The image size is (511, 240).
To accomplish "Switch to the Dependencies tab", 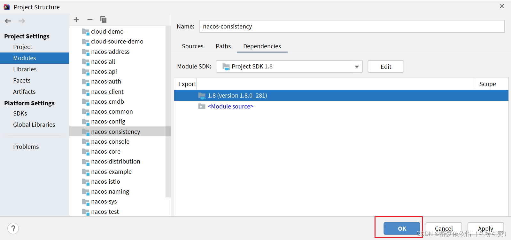I will coord(262,46).
